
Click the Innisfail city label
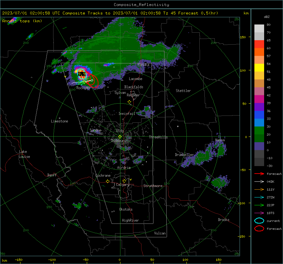tap(127, 114)
